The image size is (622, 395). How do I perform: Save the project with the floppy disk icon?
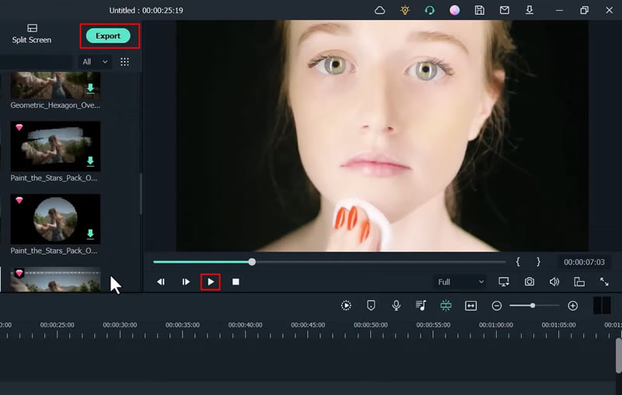(480, 10)
